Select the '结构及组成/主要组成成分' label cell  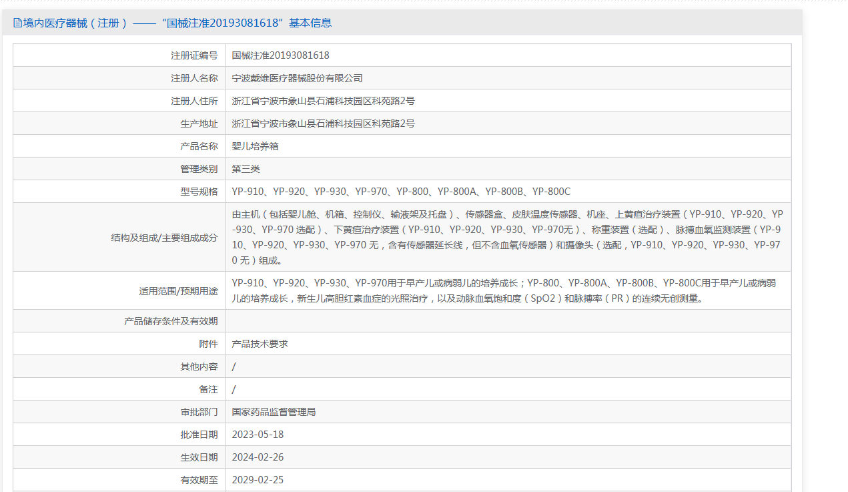tap(119, 237)
